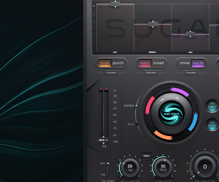Select the punch mode
The image size is (219, 182).
pyautogui.click(x=118, y=63)
